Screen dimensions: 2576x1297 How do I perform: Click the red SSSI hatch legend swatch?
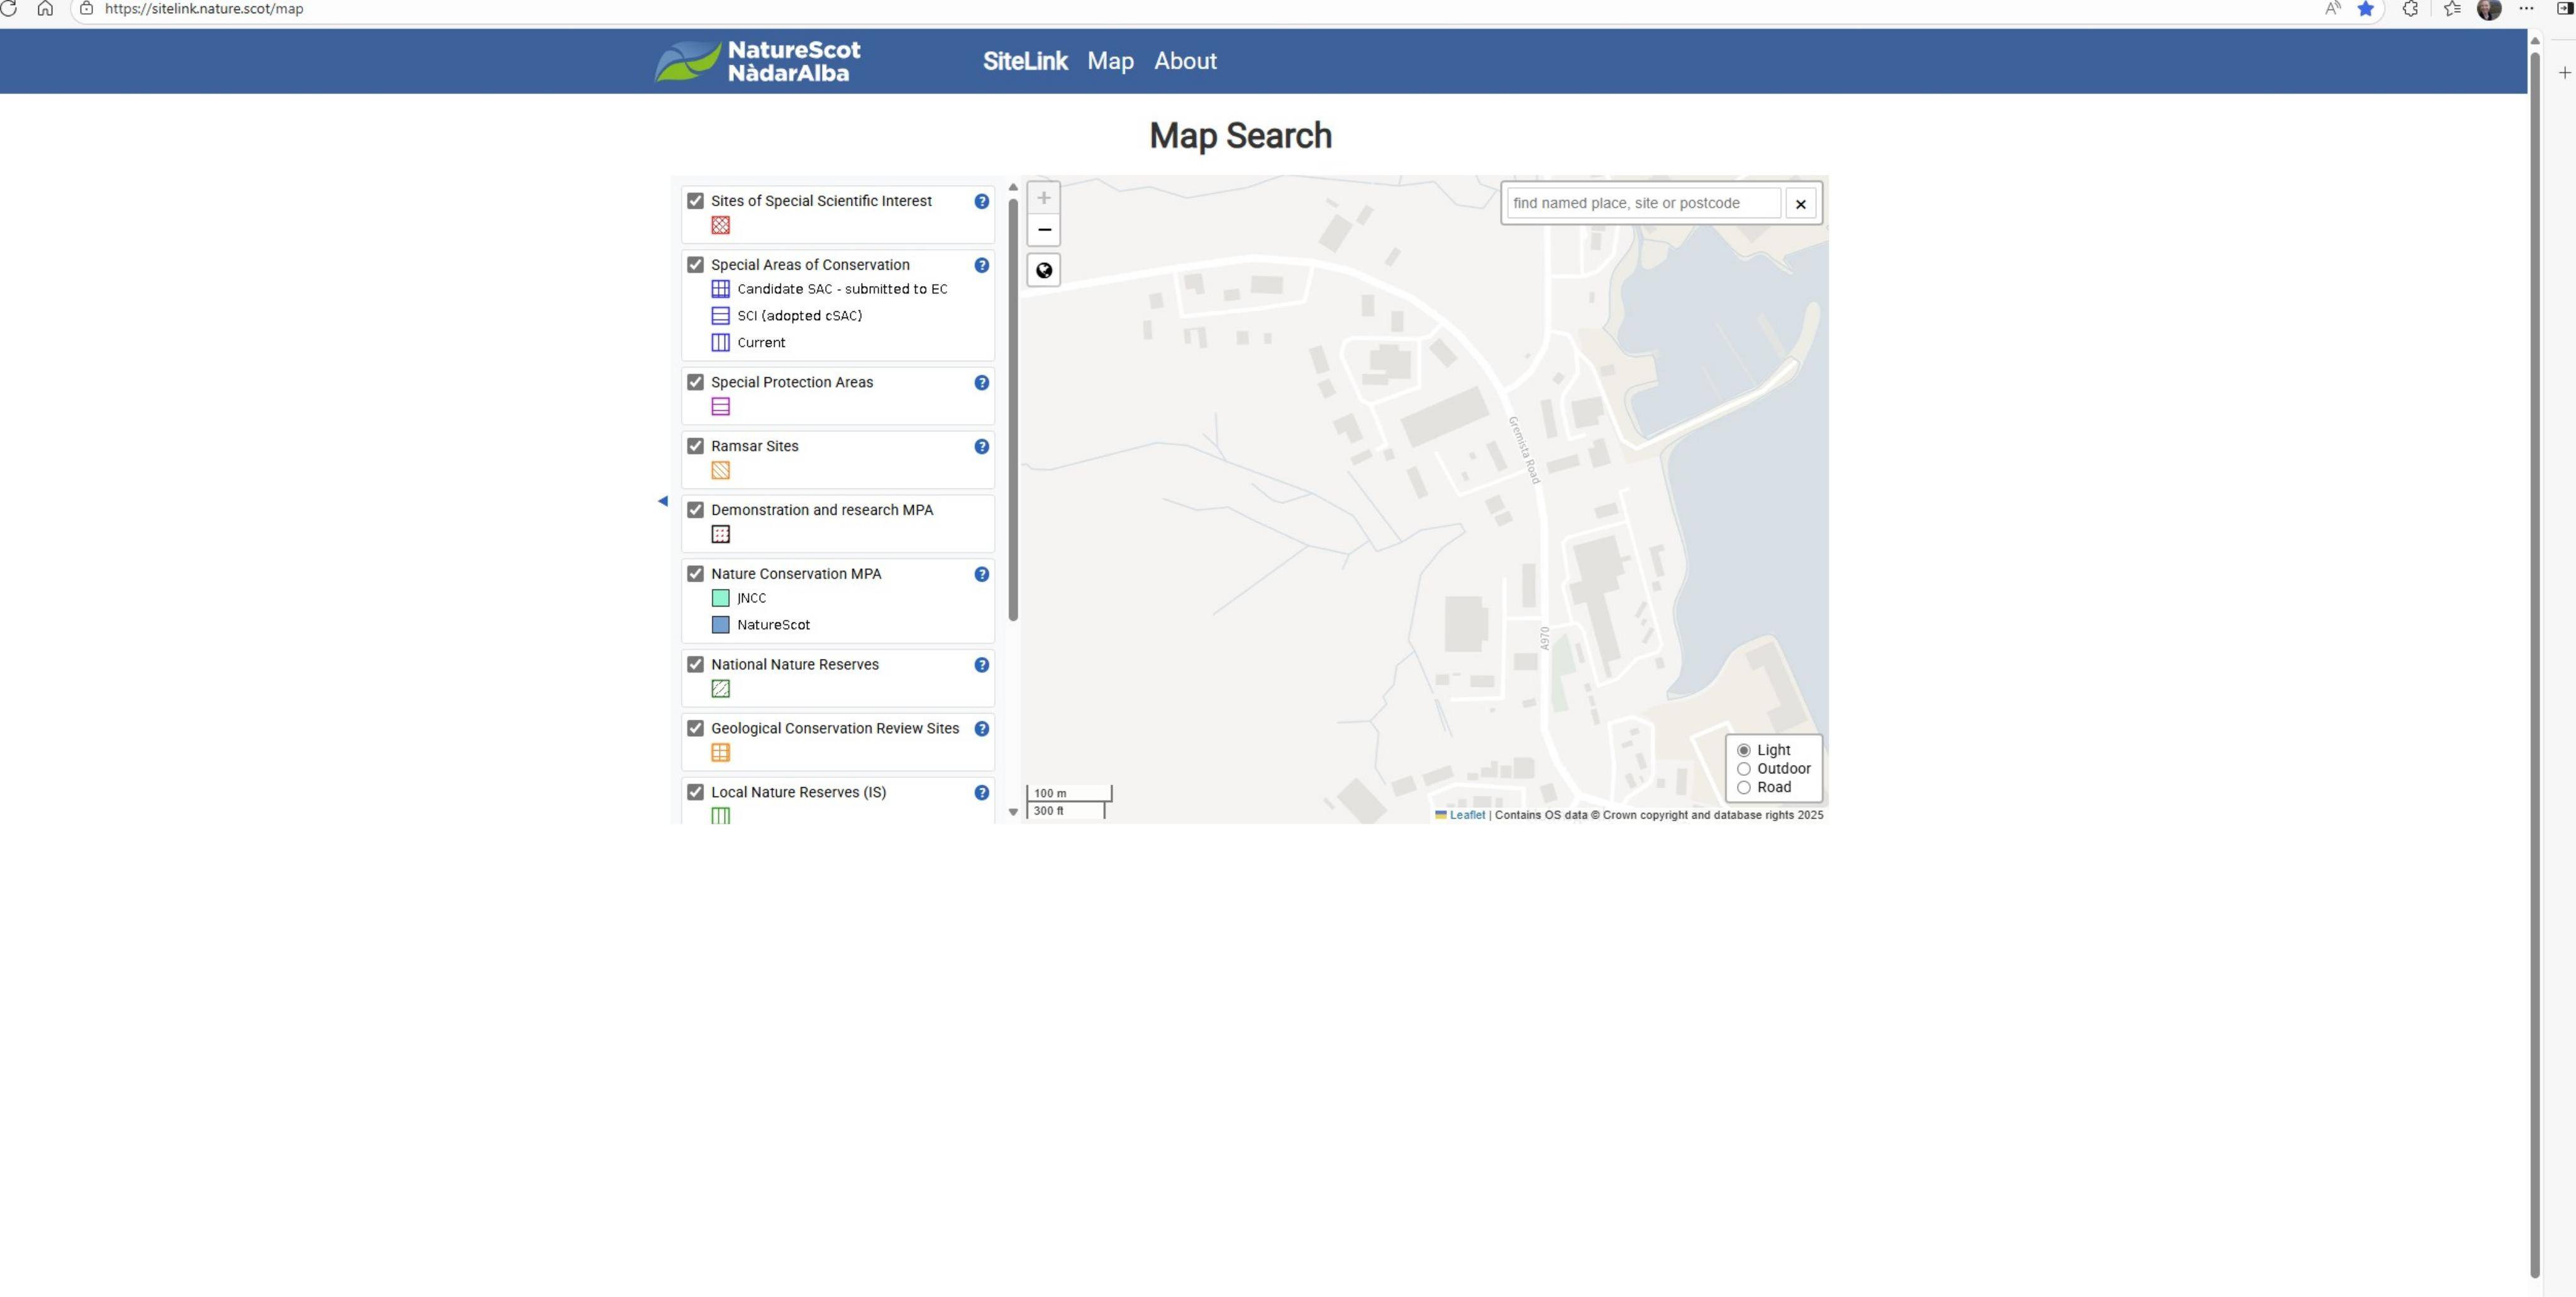coord(720,226)
